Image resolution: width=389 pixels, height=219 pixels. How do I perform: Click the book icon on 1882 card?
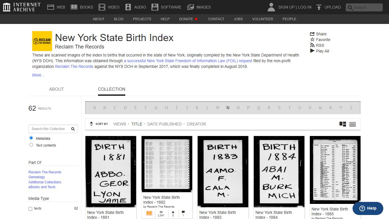(x=149, y=214)
